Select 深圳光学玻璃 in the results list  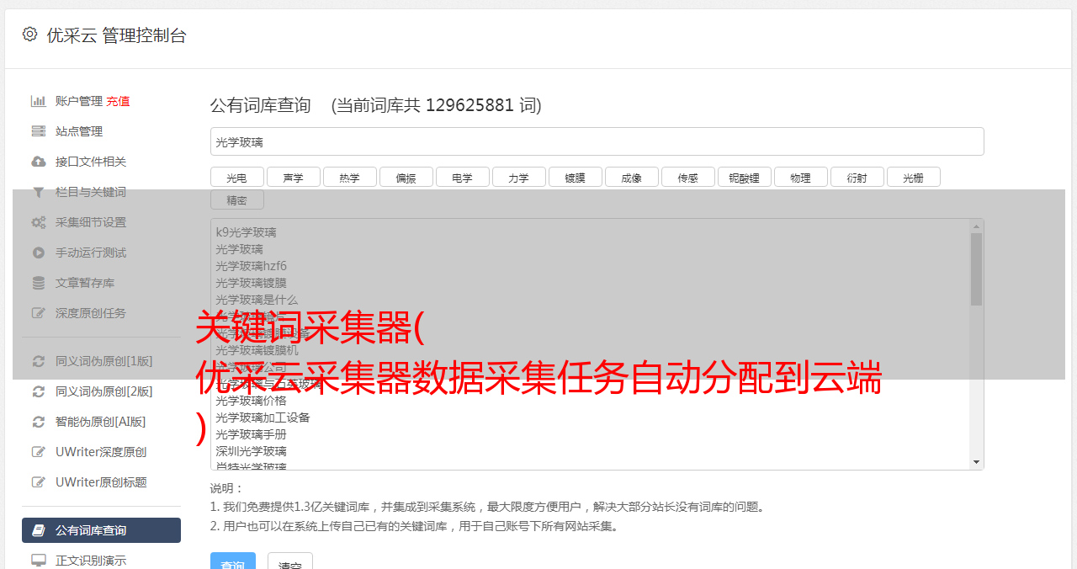tap(251, 451)
